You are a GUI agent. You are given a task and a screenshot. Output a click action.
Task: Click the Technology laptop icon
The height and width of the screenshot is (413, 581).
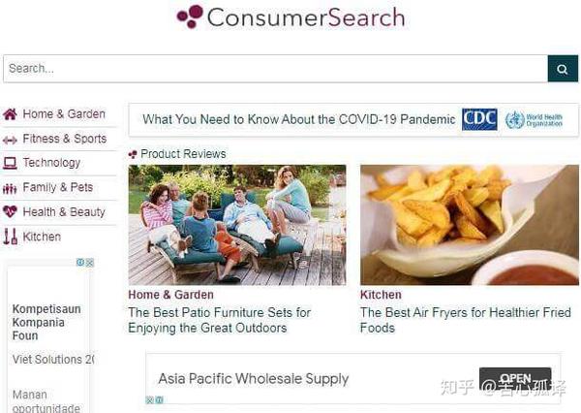[x=10, y=163]
